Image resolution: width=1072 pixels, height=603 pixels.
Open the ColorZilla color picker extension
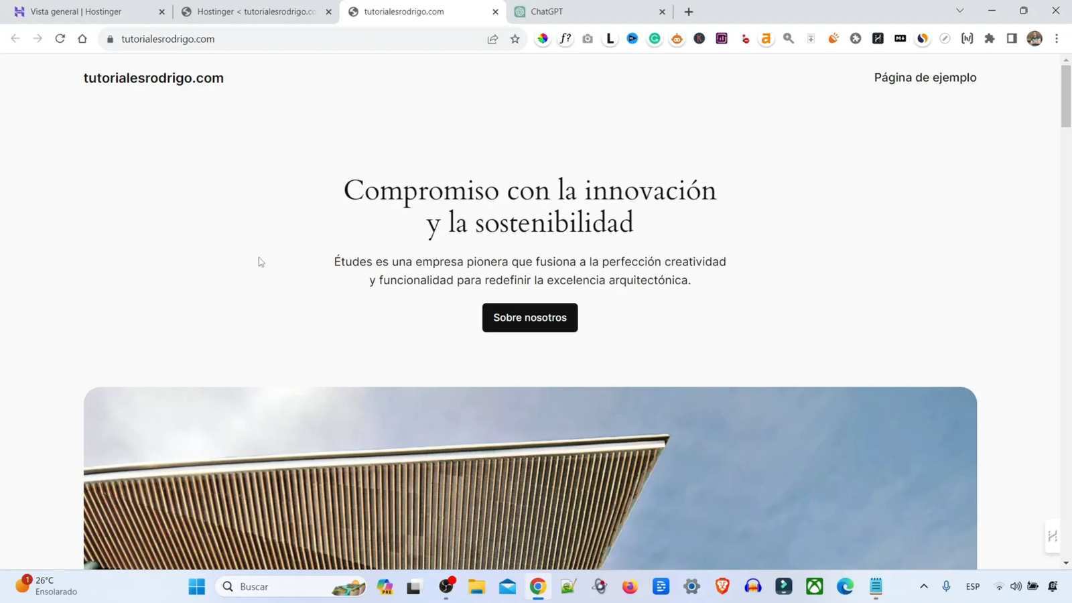(x=543, y=38)
